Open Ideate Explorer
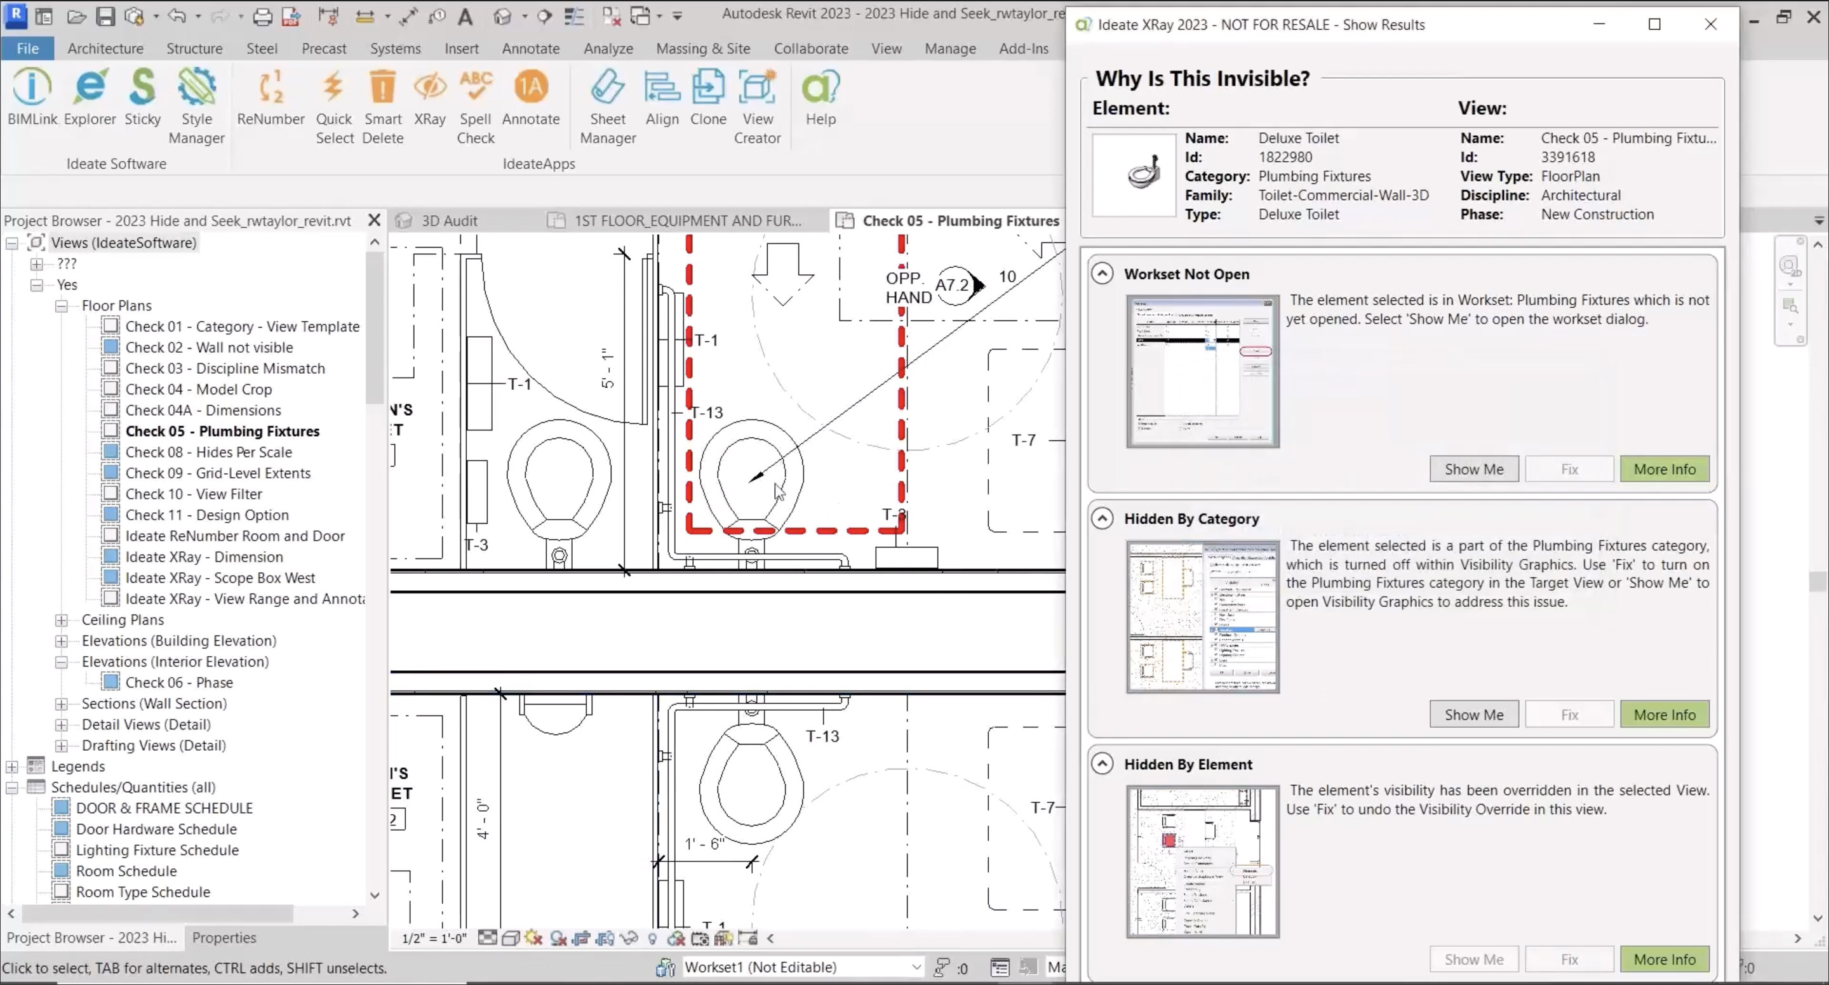Viewport: 1829px width, 985px height. point(90,97)
